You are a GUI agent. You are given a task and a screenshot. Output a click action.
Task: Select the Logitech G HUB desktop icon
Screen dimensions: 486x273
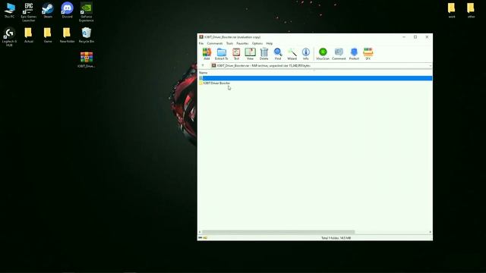[9, 37]
